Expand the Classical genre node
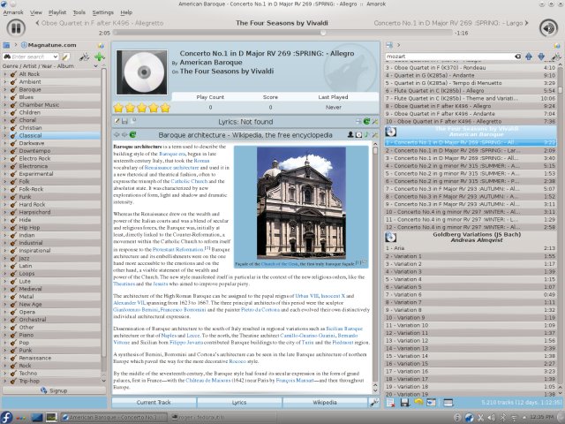 [x=7, y=135]
